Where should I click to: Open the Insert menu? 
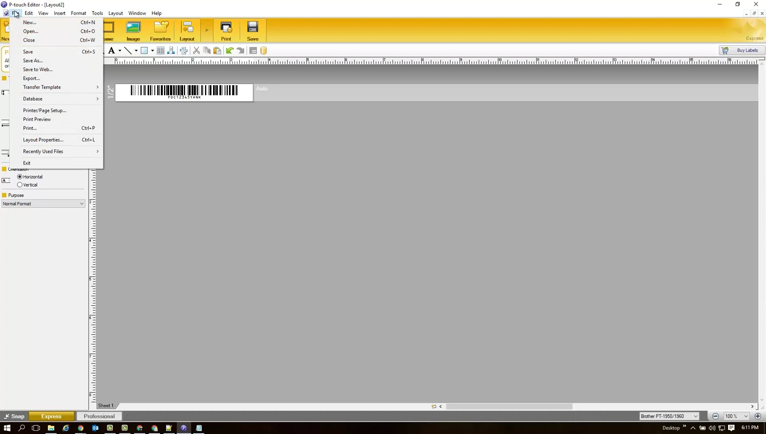pos(59,13)
